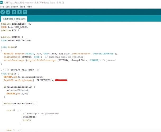The height and width of the screenshot is (132, 161).
Task: Click the EEPROM.get(0,selectedEffect) line
Action: (x=24, y=77)
